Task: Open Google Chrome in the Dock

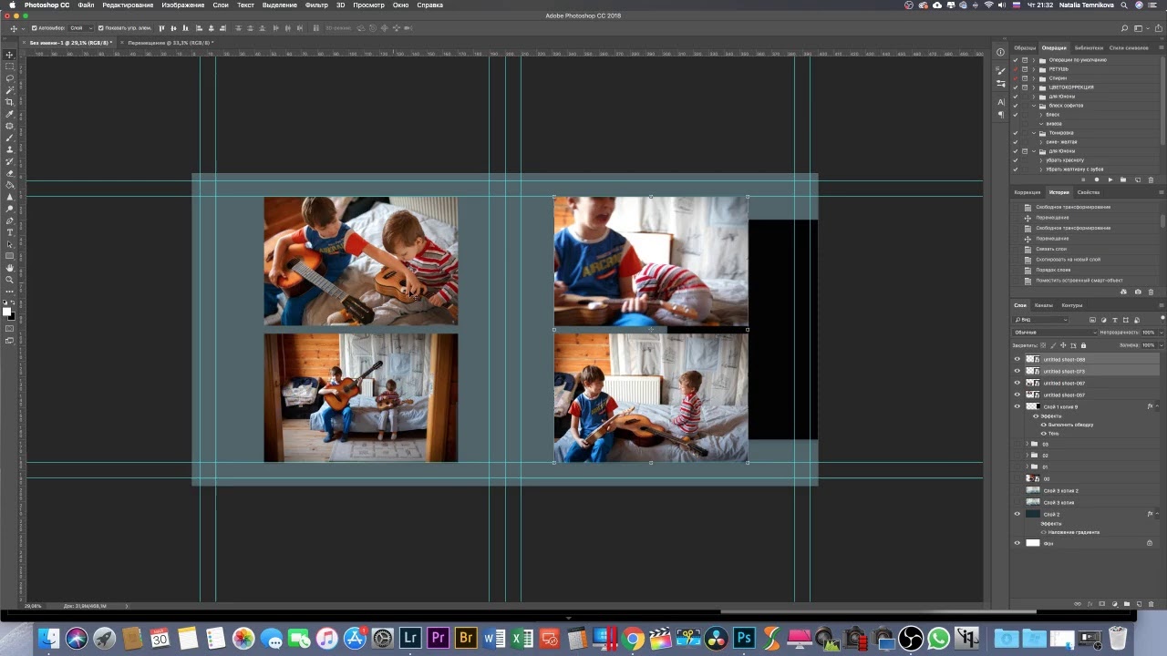Action: coord(633,638)
